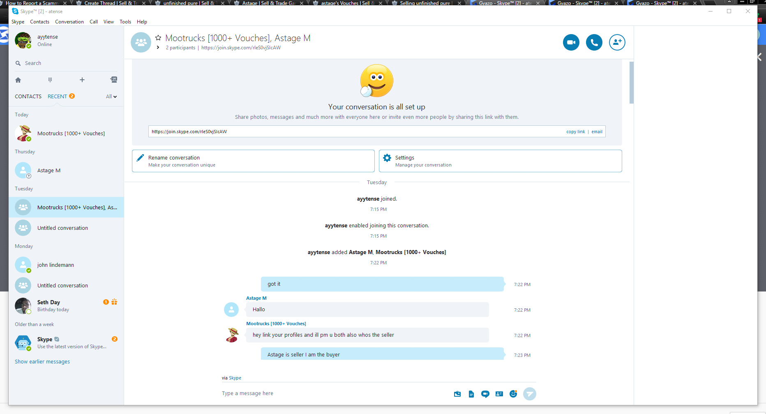Add people to this conversation
Screen dimensions: 766x414
[x=617, y=42]
